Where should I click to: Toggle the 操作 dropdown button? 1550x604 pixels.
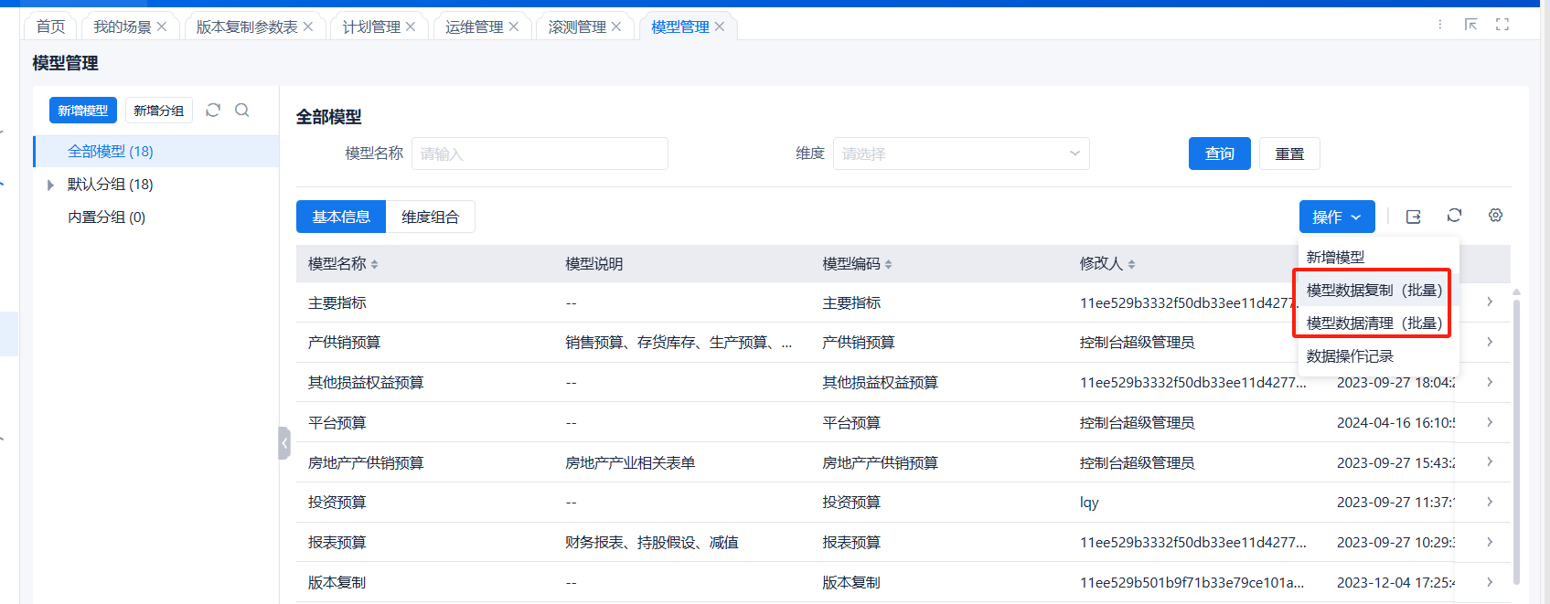click(1336, 217)
